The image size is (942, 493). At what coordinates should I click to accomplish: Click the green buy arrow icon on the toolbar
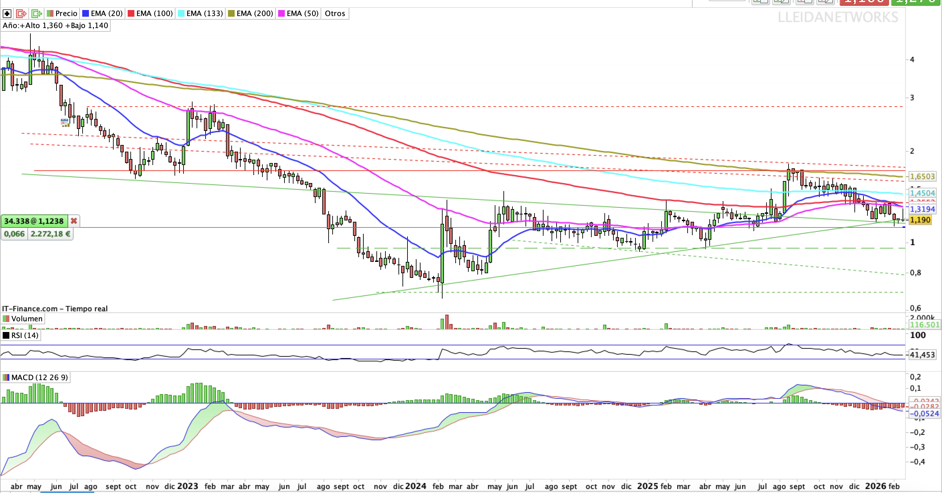point(36,13)
